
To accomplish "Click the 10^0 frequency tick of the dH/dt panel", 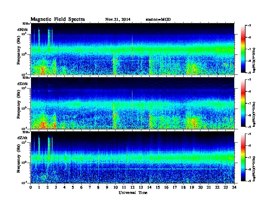I will (24, 54).
